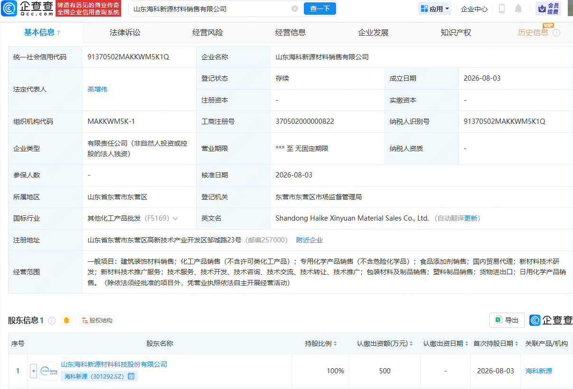This screenshot has height=389, width=573.
Task: Open the 企业发展 tab
Action: tap(373, 32)
